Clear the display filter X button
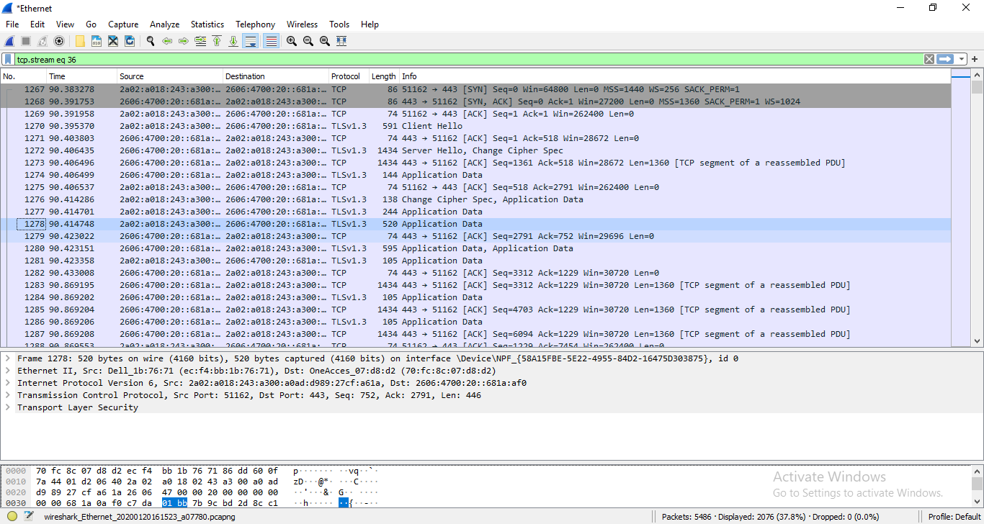The image size is (984, 524). (x=929, y=59)
